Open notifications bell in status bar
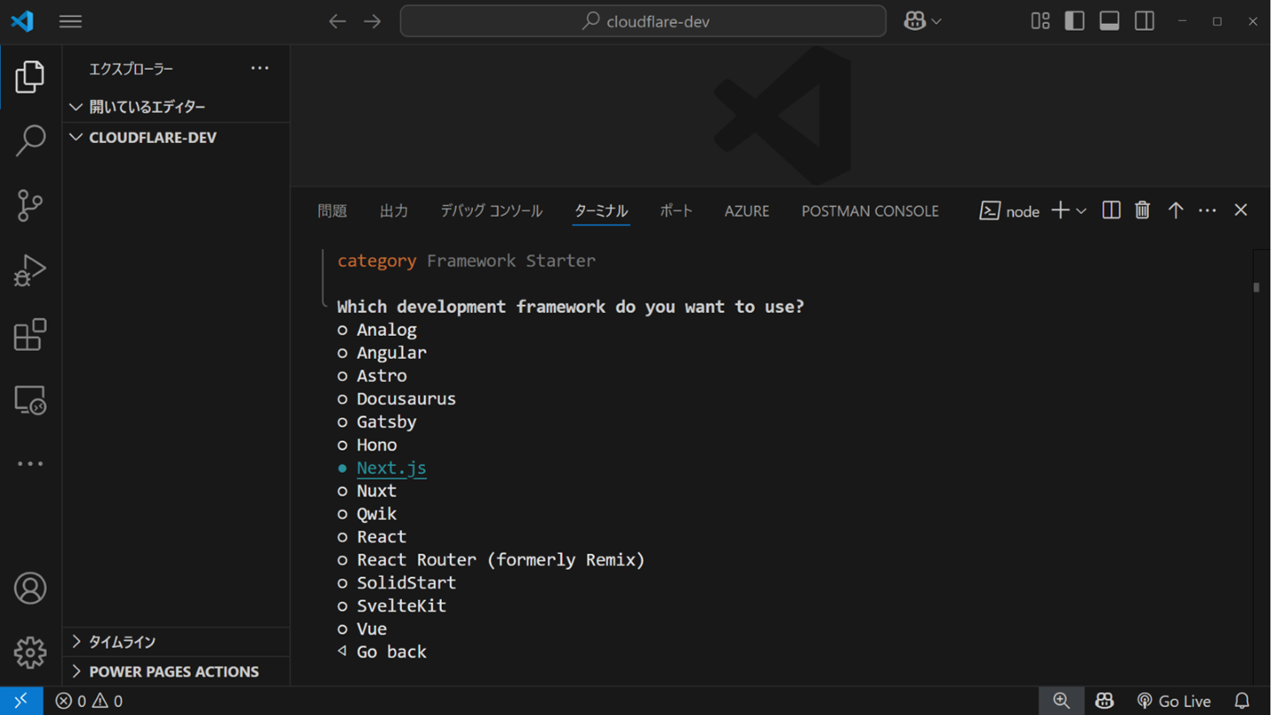1271x715 pixels. tap(1242, 701)
